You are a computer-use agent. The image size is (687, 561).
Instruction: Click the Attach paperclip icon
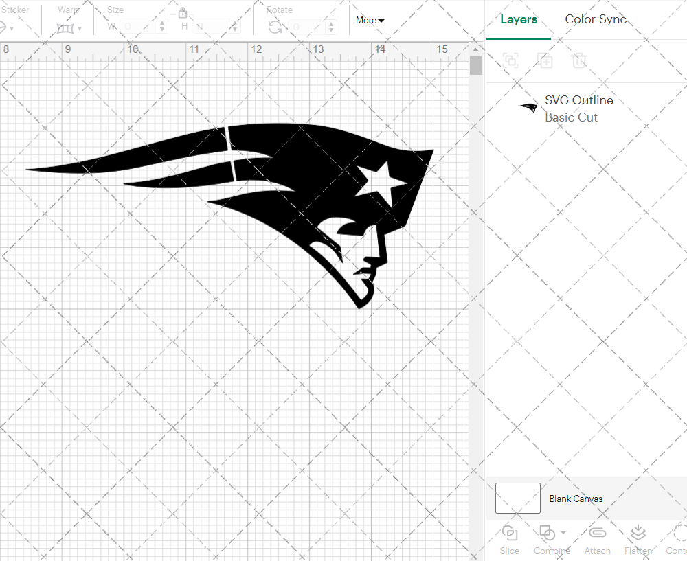pyautogui.click(x=598, y=534)
